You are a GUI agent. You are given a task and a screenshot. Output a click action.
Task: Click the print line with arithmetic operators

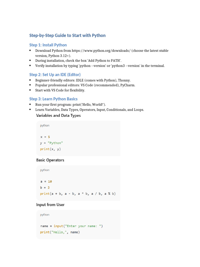click(78, 194)
